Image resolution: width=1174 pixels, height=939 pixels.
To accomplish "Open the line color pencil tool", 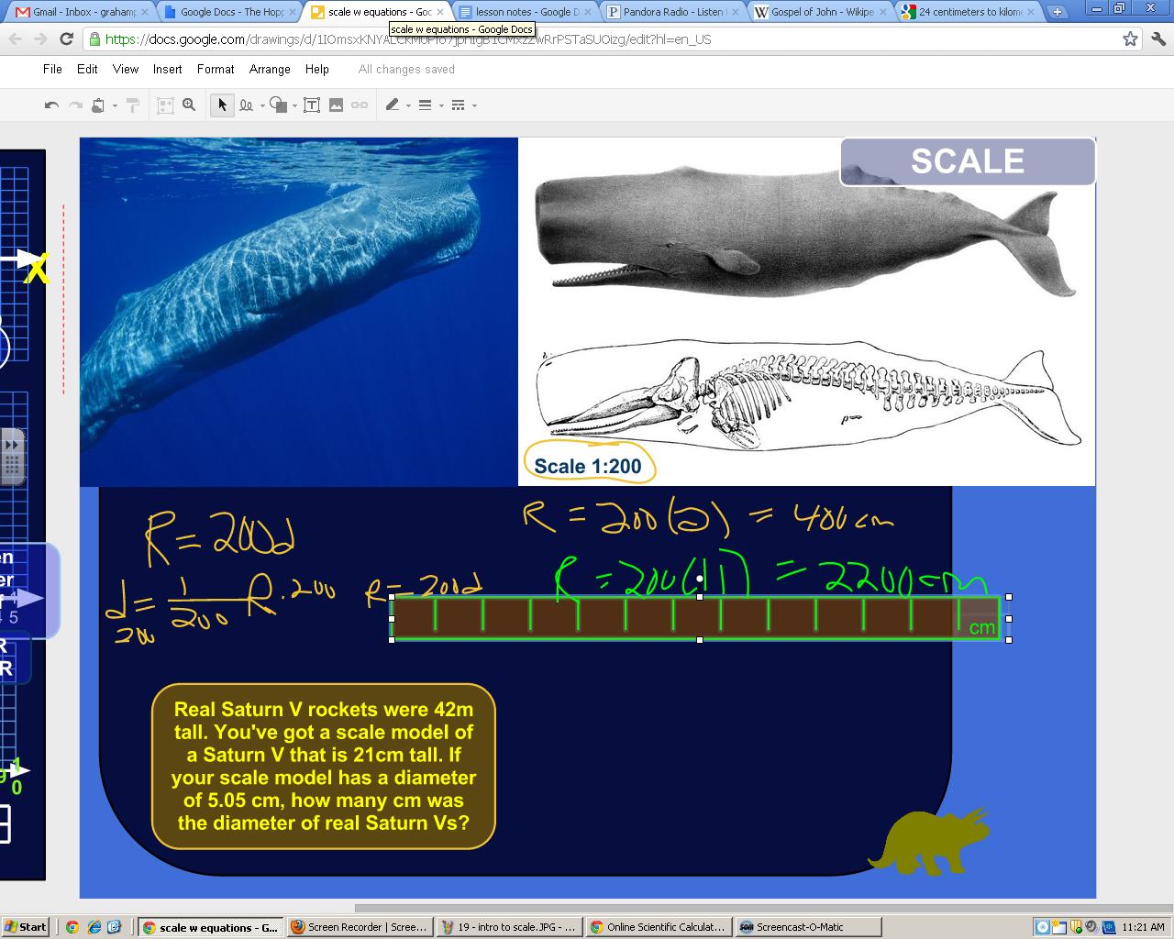I will pos(393,105).
